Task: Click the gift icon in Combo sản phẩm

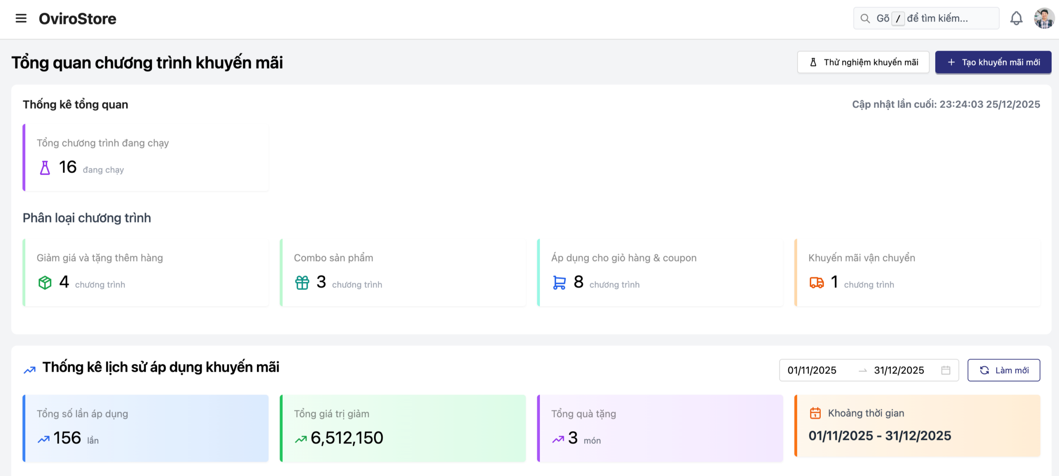Action: pos(302,283)
